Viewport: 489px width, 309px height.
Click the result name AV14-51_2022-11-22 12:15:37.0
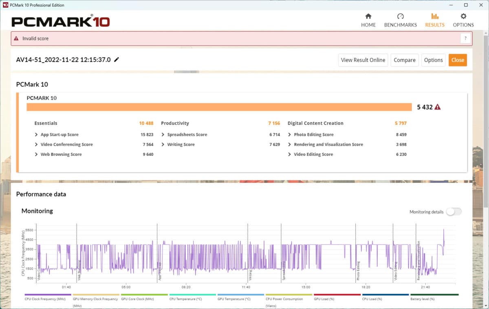63,59
